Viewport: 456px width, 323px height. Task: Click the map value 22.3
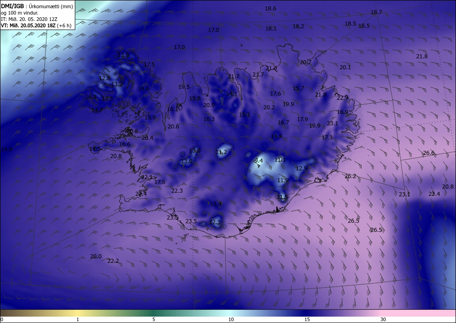pyautogui.click(x=177, y=190)
